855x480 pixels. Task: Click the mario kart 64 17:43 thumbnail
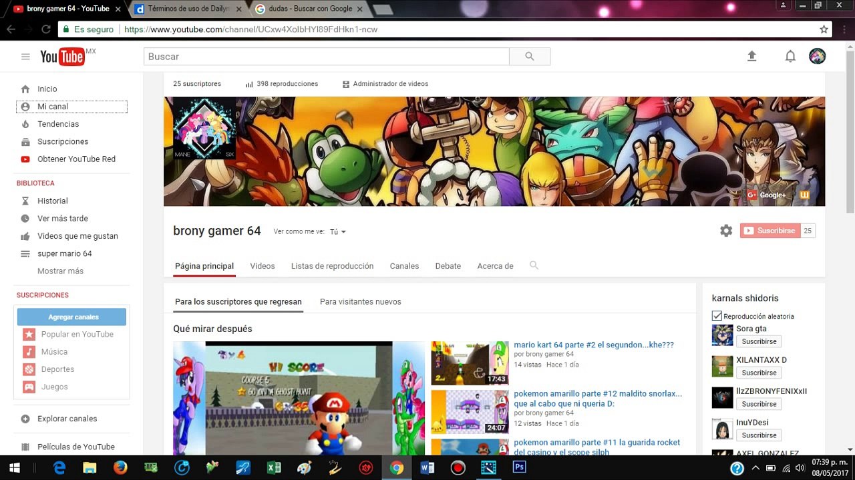click(x=470, y=363)
